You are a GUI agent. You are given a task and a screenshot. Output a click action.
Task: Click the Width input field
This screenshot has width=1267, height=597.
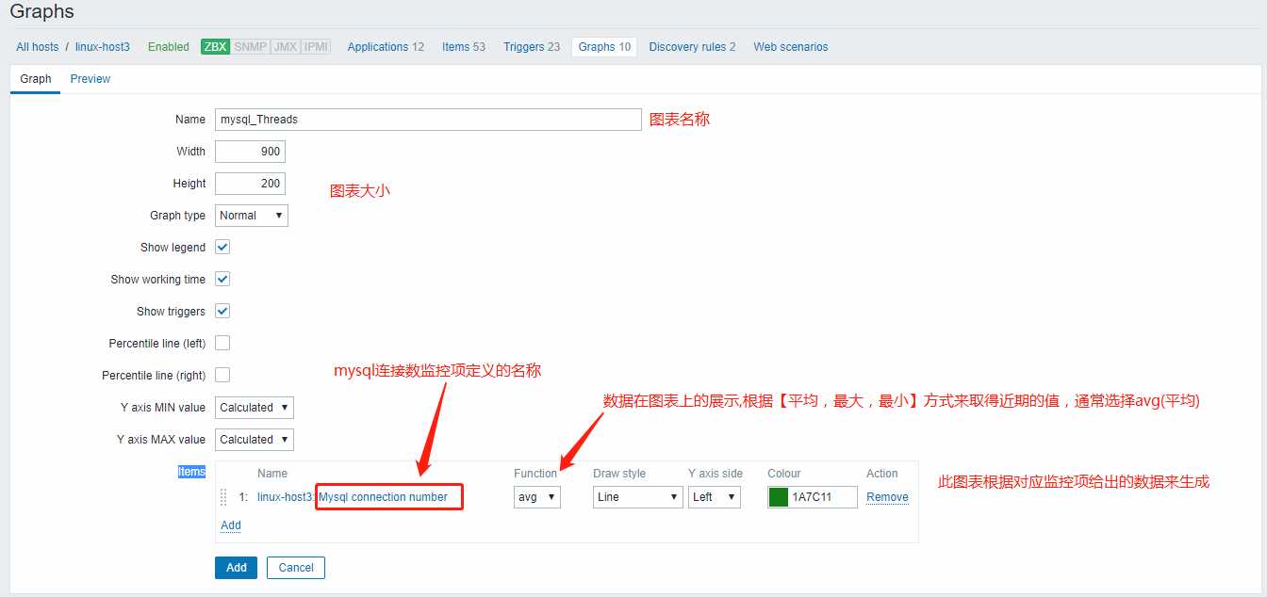pos(250,152)
